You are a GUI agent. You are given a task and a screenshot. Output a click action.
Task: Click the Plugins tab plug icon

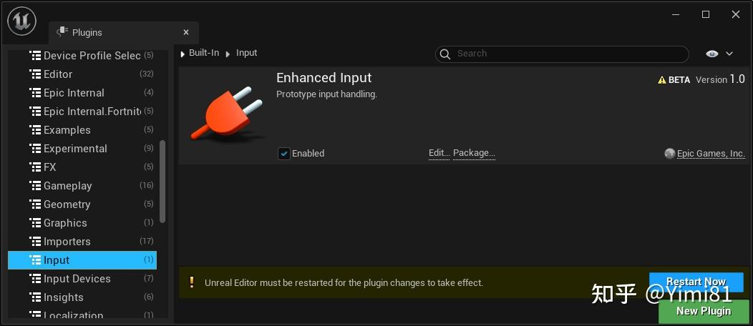62,32
